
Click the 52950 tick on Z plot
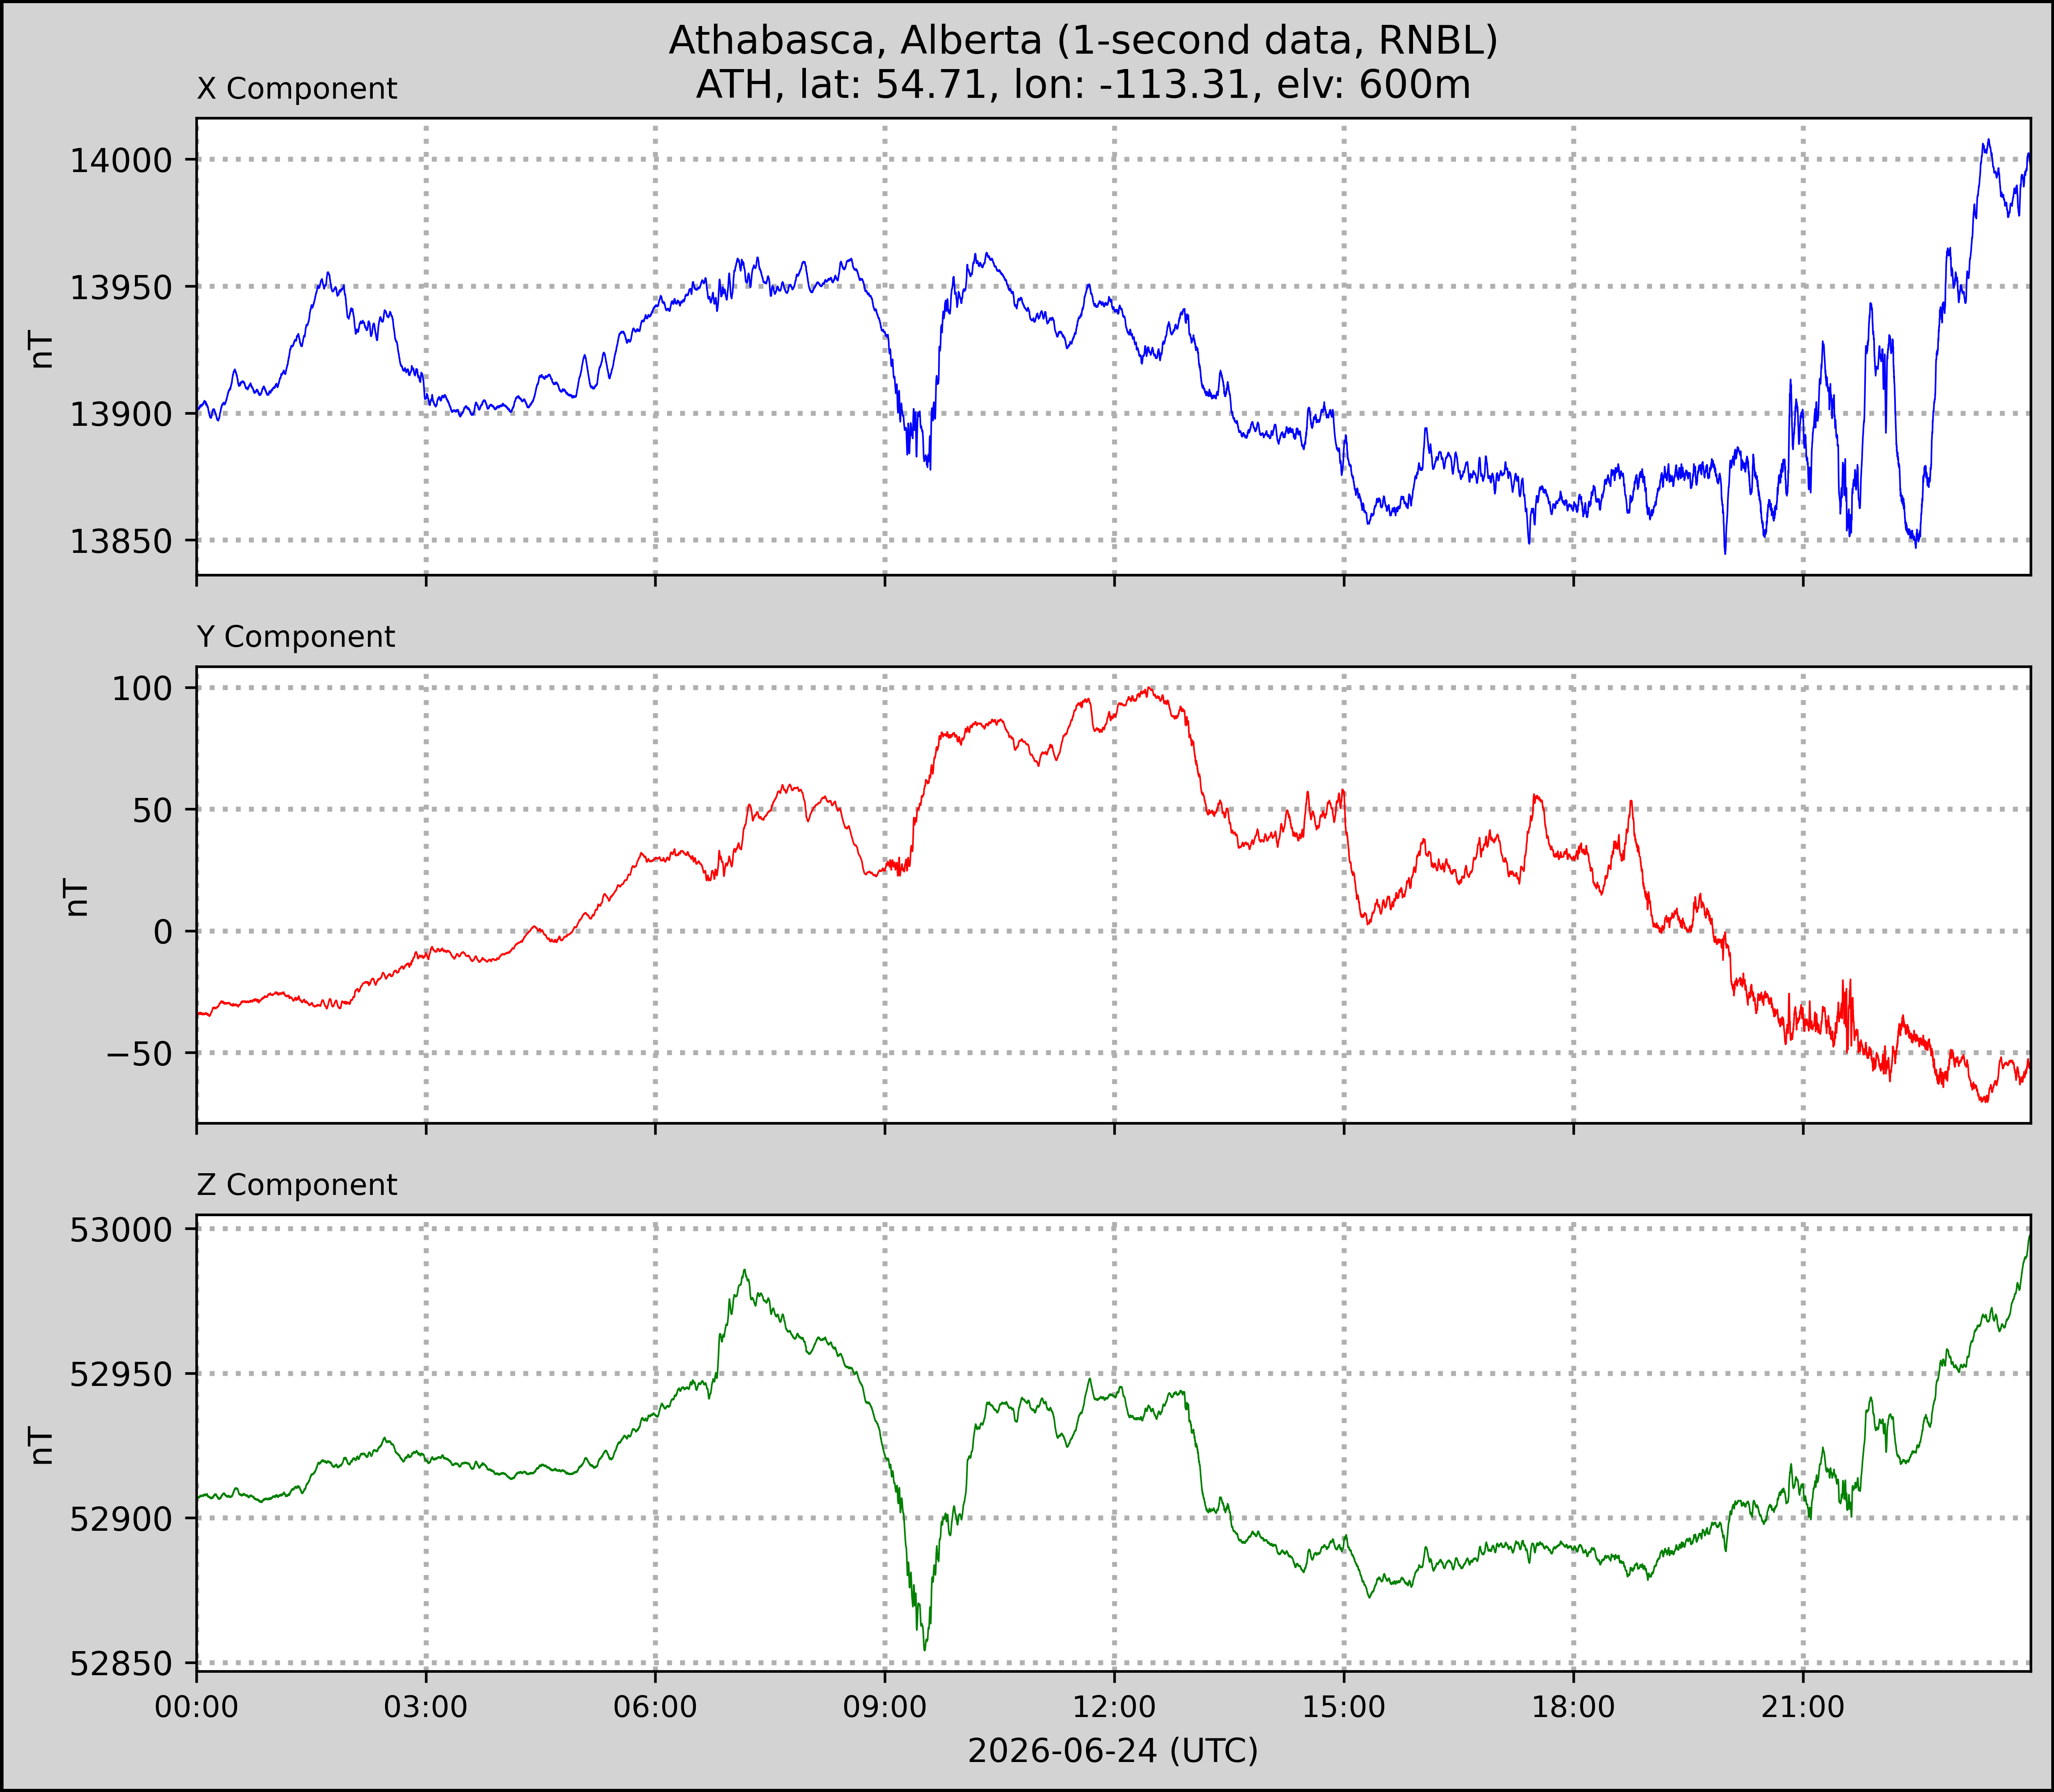[x=121, y=1375]
